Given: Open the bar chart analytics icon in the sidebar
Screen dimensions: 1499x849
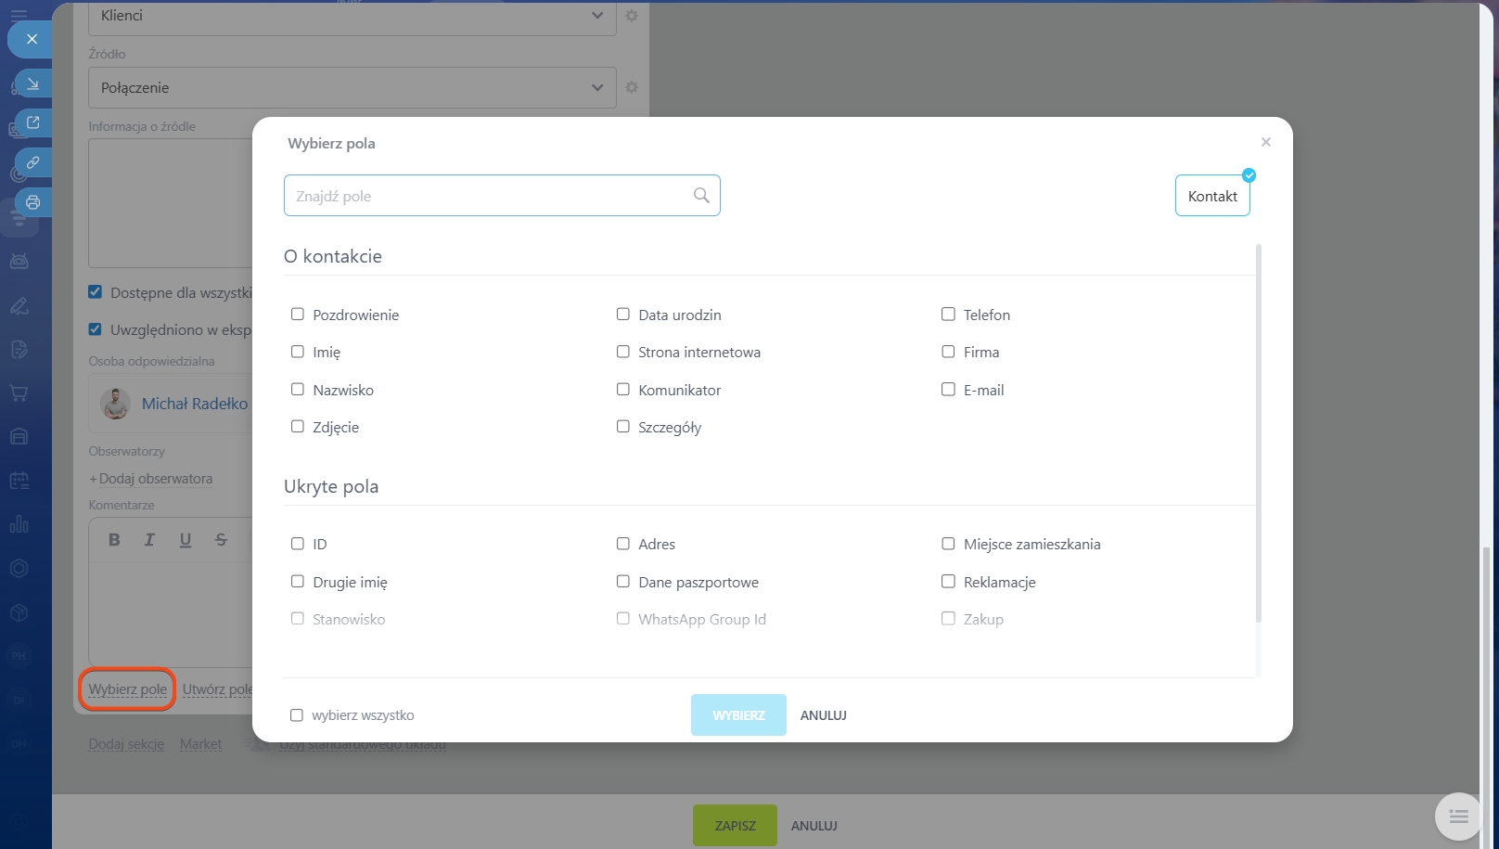Looking at the screenshot, I should pyautogui.click(x=19, y=524).
